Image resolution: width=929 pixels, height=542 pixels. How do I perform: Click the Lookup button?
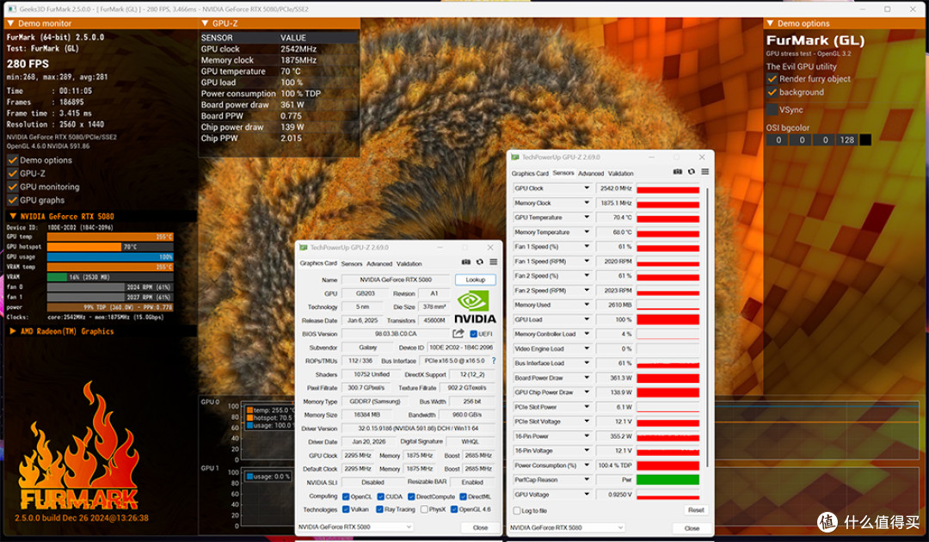(475, 280)
